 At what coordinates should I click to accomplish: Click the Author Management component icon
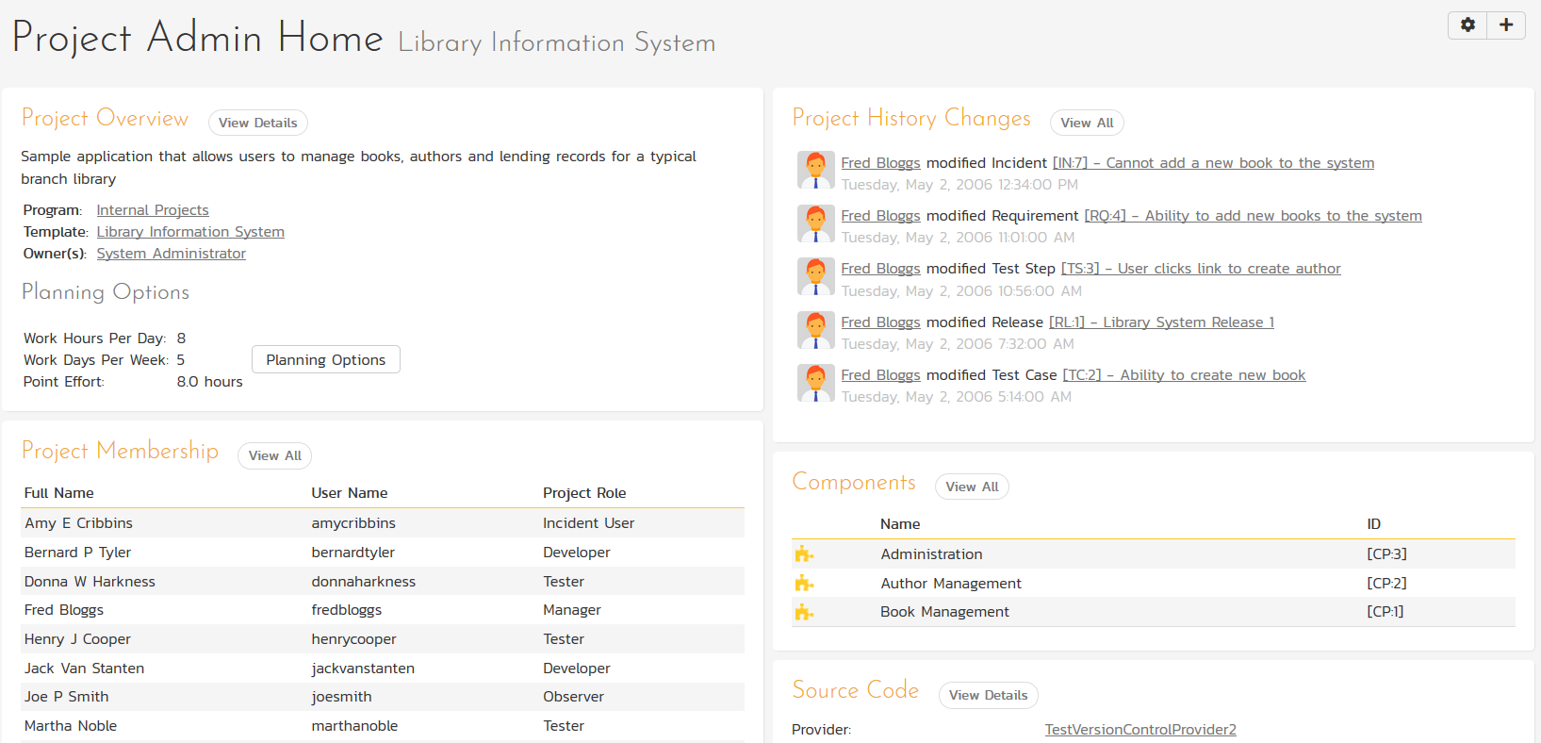pyautogui.click(x=804, y=584)
